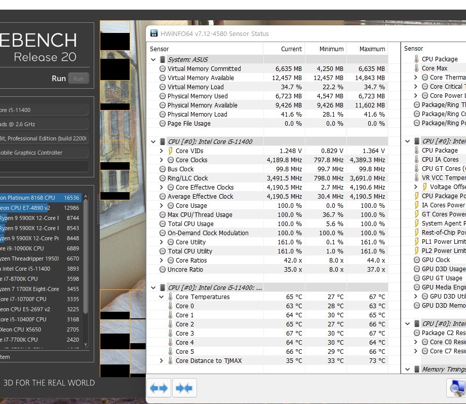Click the lightning icon beside PL1 Power Limit
This screenshot has height=404, width=466.
pos(417,242)
